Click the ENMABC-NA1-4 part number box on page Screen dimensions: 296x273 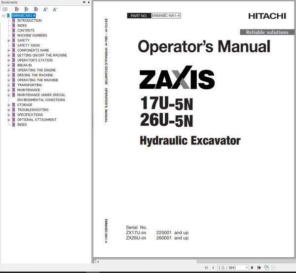pos(166,16)
